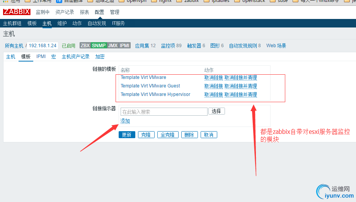Viewport: 356px width, 202px height.
Task: Click 取消链接并清理 for VMware Guest template
Action: (x=241, y=86)
